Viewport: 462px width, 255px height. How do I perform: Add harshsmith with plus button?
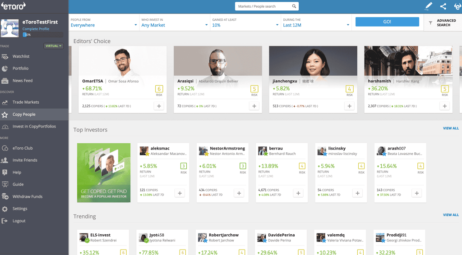[445, 106]
